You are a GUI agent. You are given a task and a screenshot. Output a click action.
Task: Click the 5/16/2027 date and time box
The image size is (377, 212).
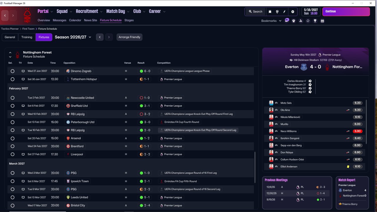coord(311,11)
